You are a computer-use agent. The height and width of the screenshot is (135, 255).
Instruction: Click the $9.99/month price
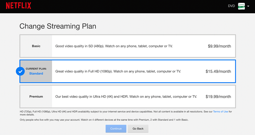tap(219, 46)
